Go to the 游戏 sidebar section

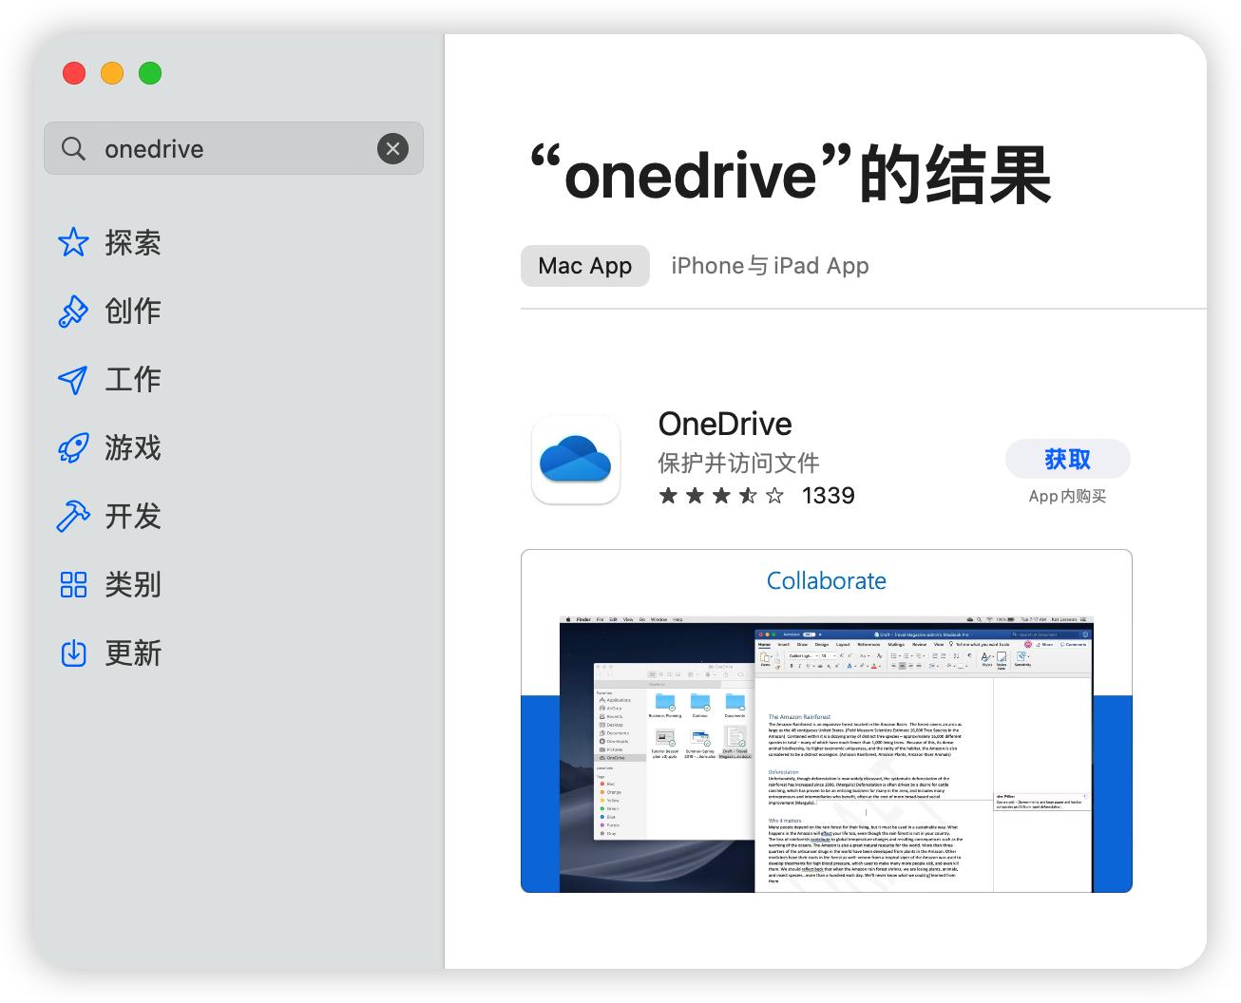click(133, 447)
